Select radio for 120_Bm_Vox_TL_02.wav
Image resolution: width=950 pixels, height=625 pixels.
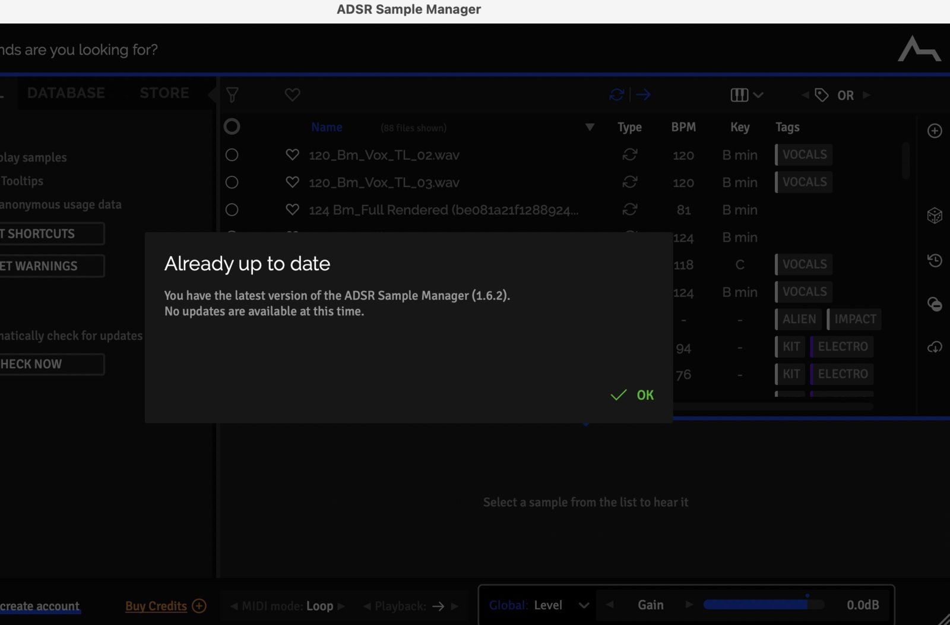pos(232,155)
